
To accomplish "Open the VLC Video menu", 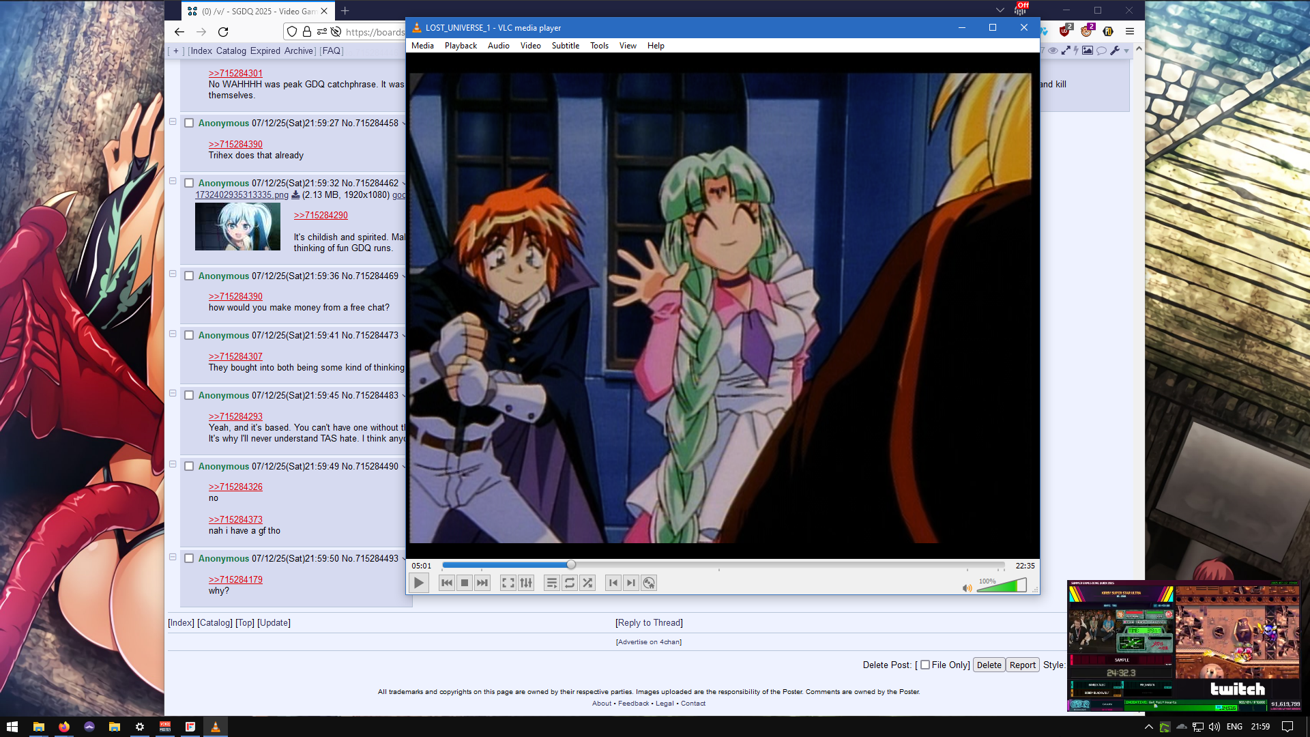I will coord(530,46).
